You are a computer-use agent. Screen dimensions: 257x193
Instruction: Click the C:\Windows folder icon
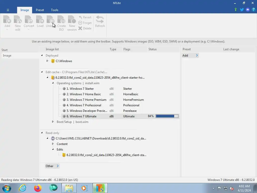click(x=53, y=61)
